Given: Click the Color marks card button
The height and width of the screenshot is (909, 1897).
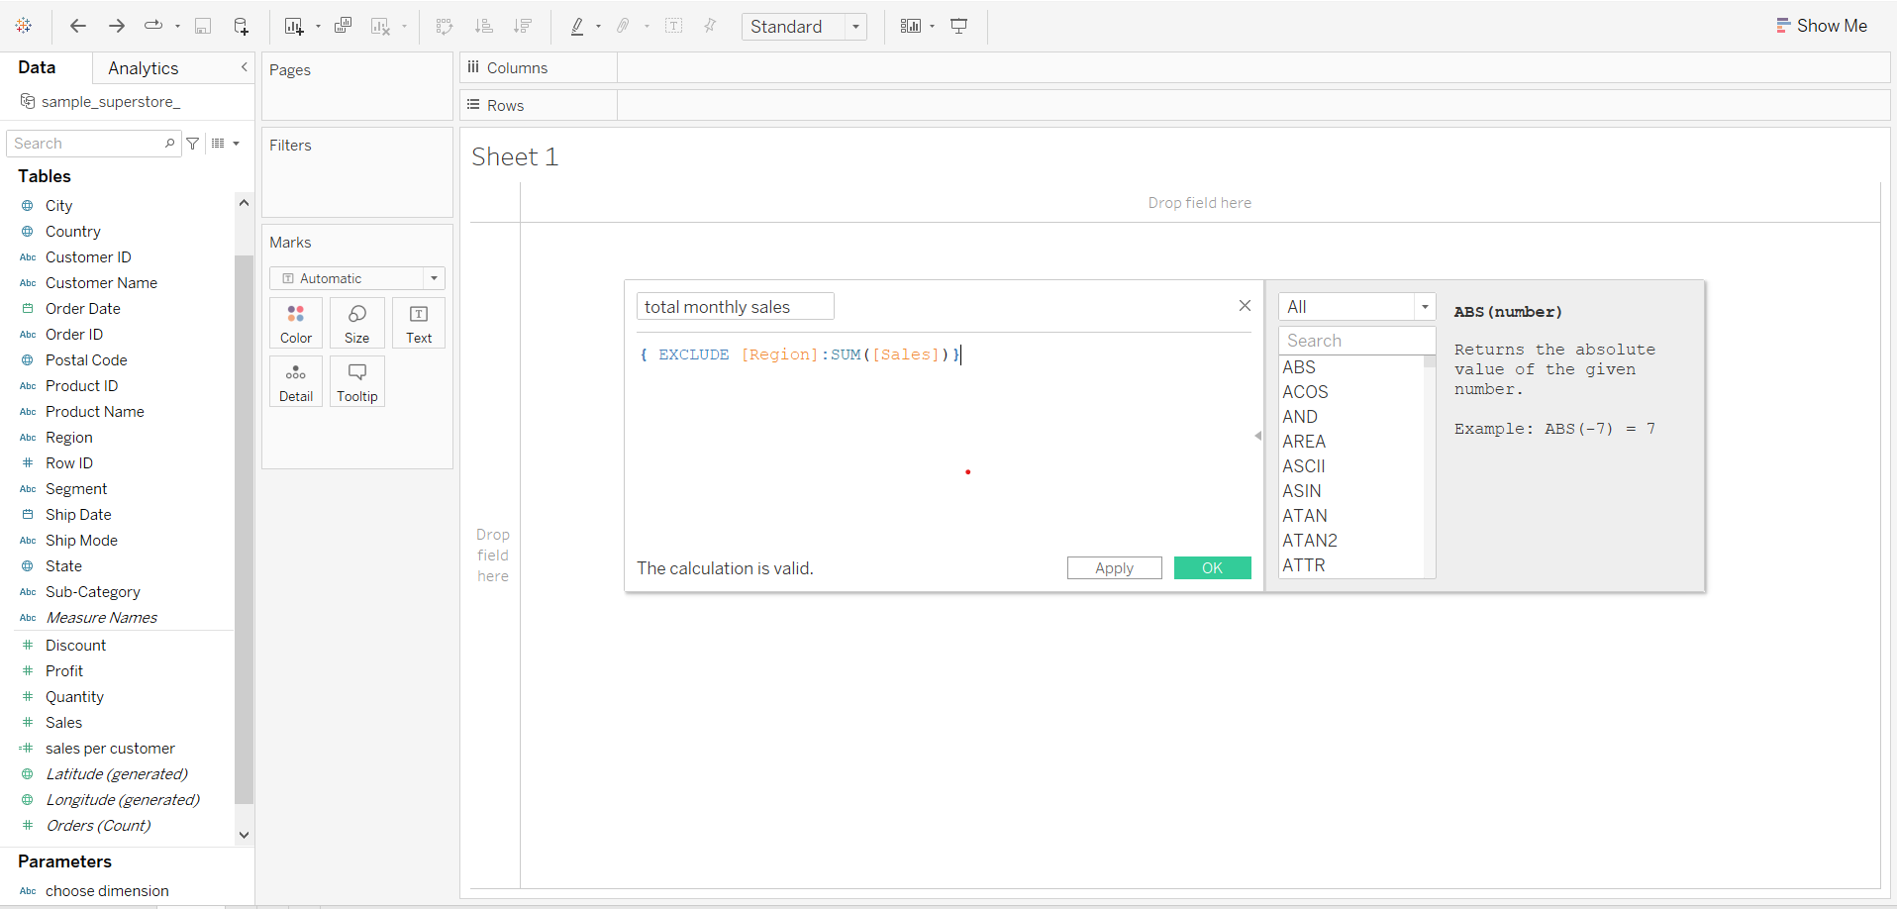Looking at the screenshot, I should [296, 323].
